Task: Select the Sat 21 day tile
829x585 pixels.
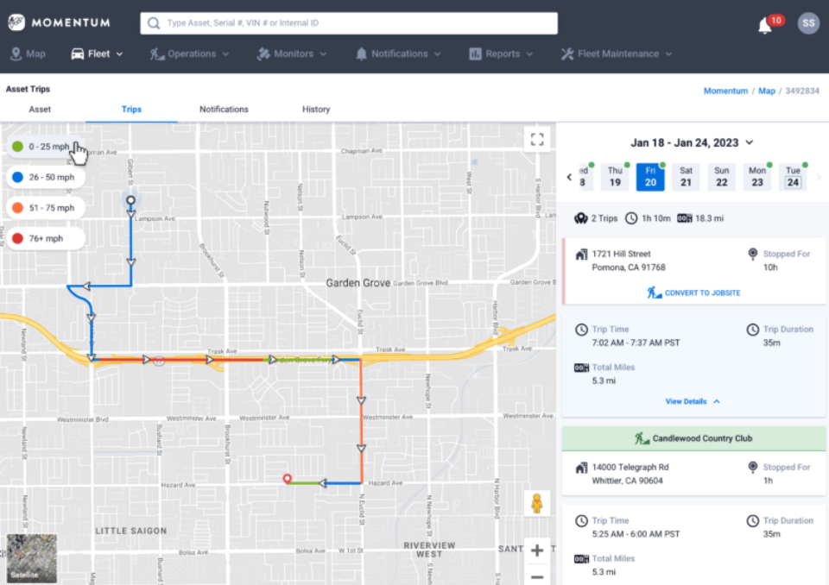Action: click(x=686, y=176)
